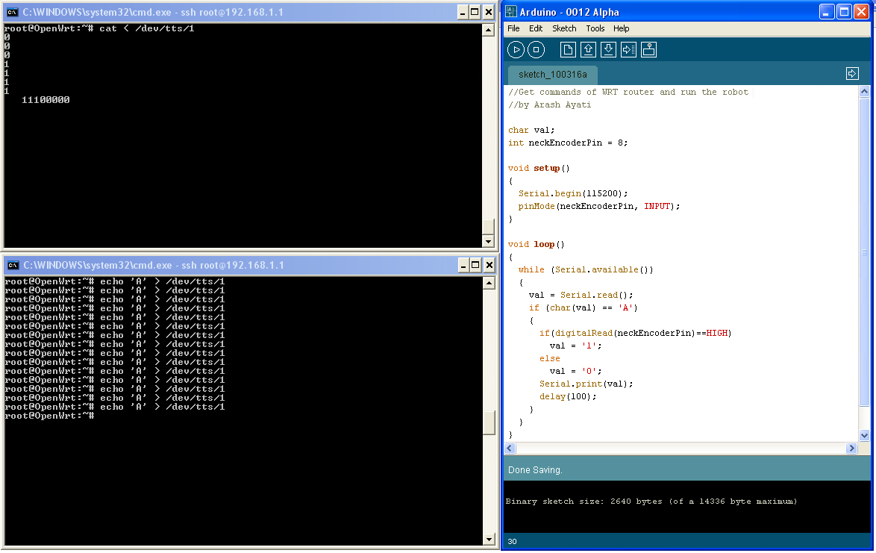Maximize the top cmd ssh window

[x=475, y=12]
